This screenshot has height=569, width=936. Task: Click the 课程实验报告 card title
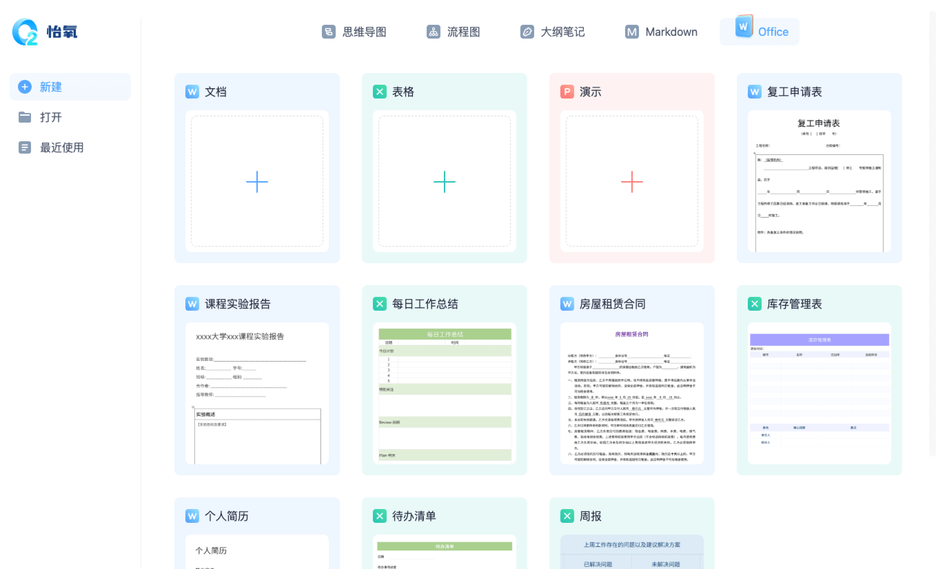coord(238,304)
